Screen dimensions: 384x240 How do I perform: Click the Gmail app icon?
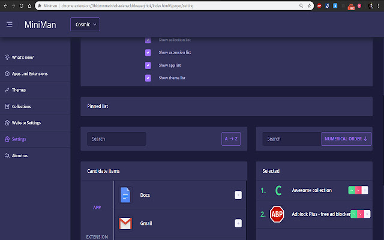[x=125, y=223]
